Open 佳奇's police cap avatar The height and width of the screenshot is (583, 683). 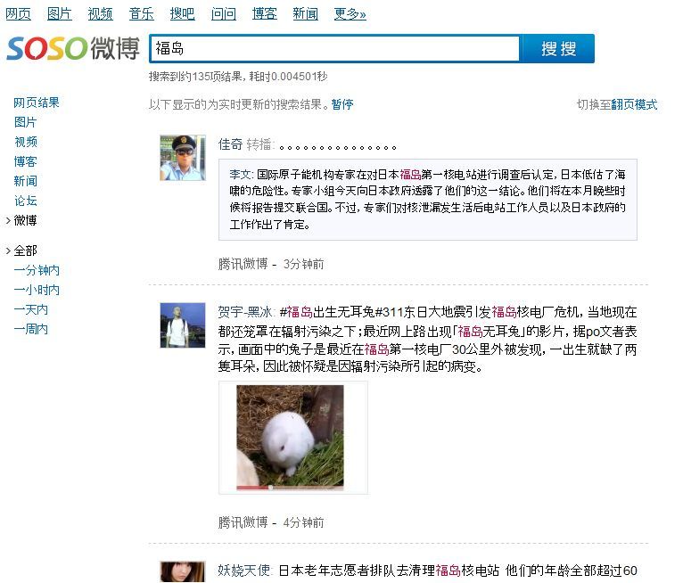(183, 158)
